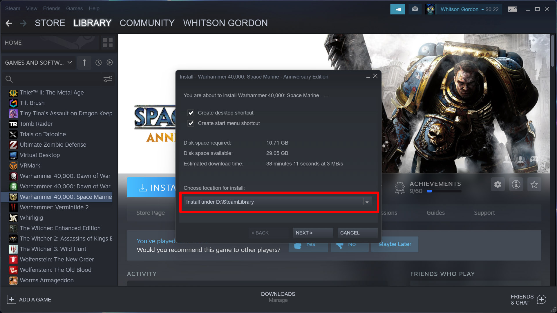The image size is (557, 313).
Task: Click the Add to Favorites star icon
Action: (x=534, y=185)
